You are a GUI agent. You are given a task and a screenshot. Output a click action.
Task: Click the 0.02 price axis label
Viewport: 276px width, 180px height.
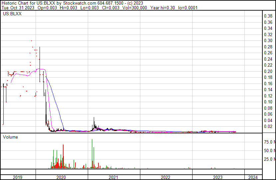click(x=268, y=126)
